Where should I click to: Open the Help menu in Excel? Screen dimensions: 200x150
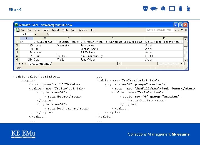[92, 30]
